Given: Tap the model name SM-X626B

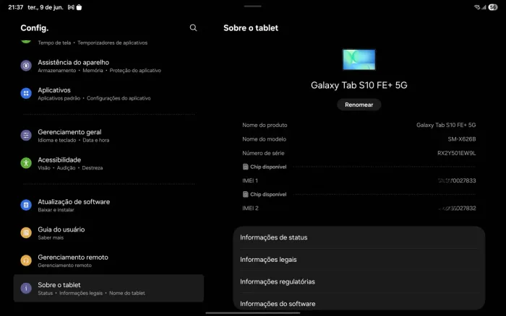Looking at the screenshot, I should coord(461,139).
